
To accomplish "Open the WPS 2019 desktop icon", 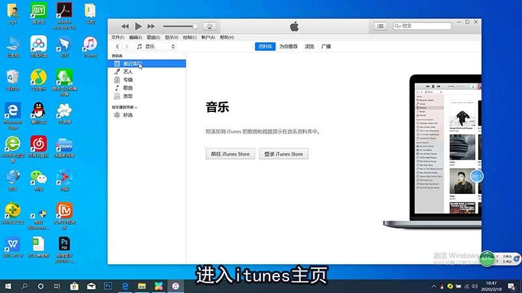I will (12, 247).
